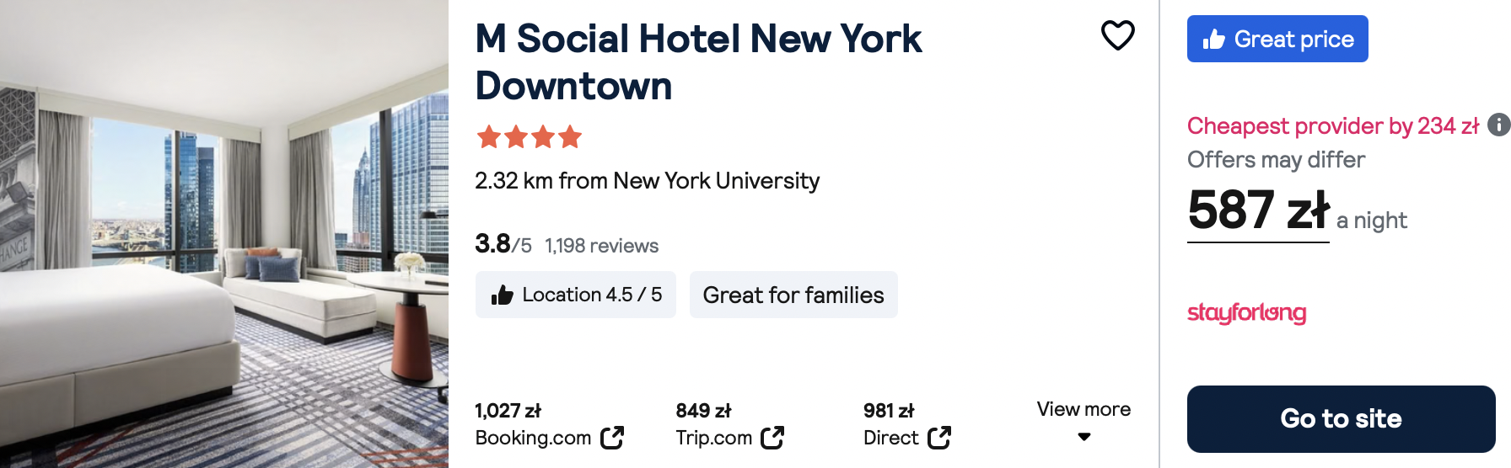Viewport: 1511px width, 468px height.
Task: Open Direct offer external link icon
Action: 939,438
